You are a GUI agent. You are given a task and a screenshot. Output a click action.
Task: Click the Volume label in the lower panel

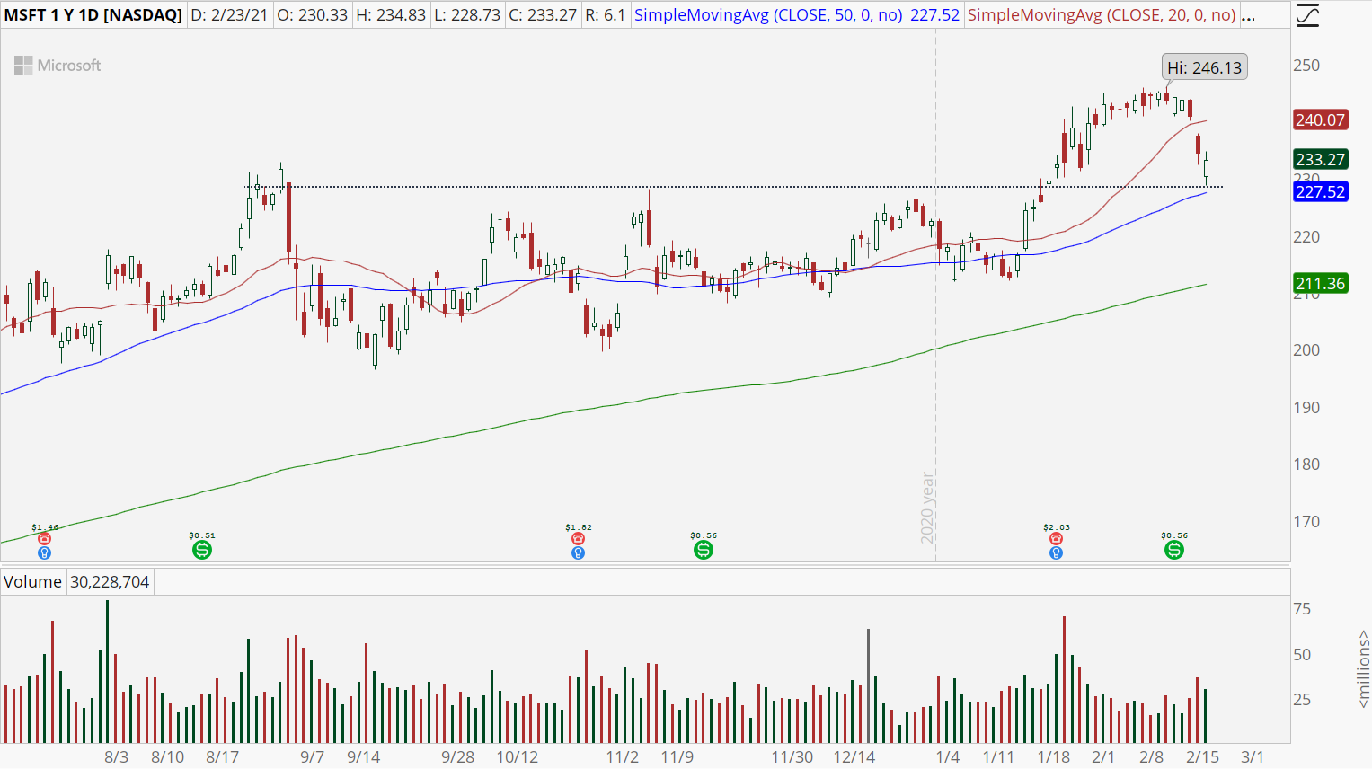click(32, 582)
